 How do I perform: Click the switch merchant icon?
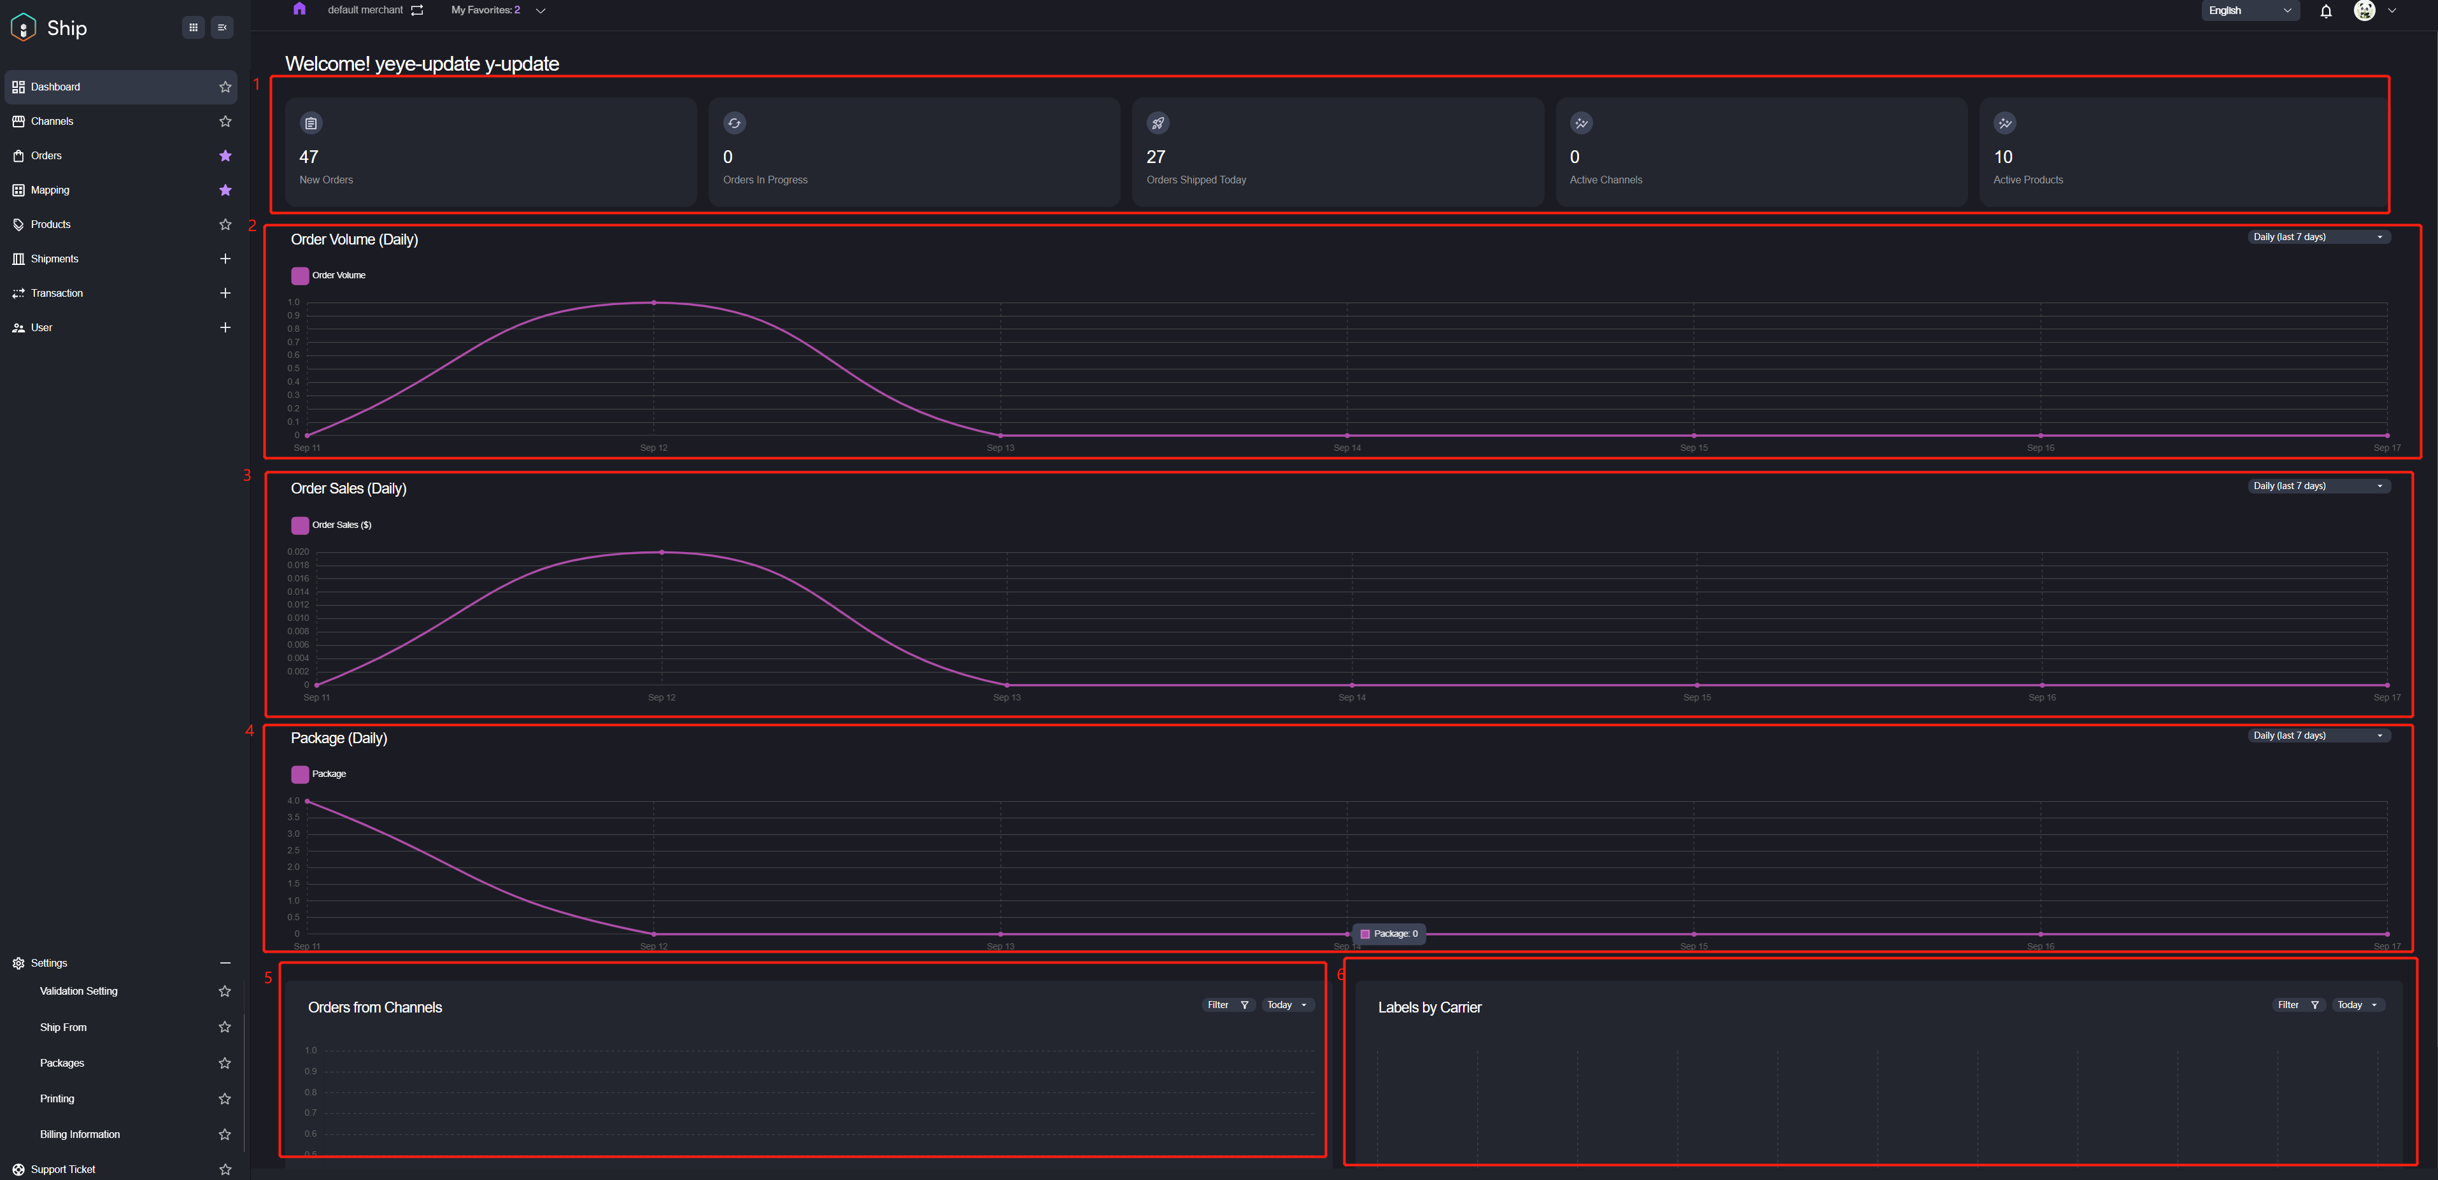[418, 10]
